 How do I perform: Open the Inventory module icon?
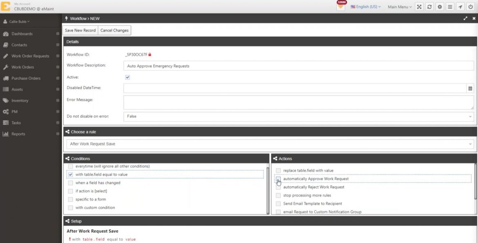(5, 100)
